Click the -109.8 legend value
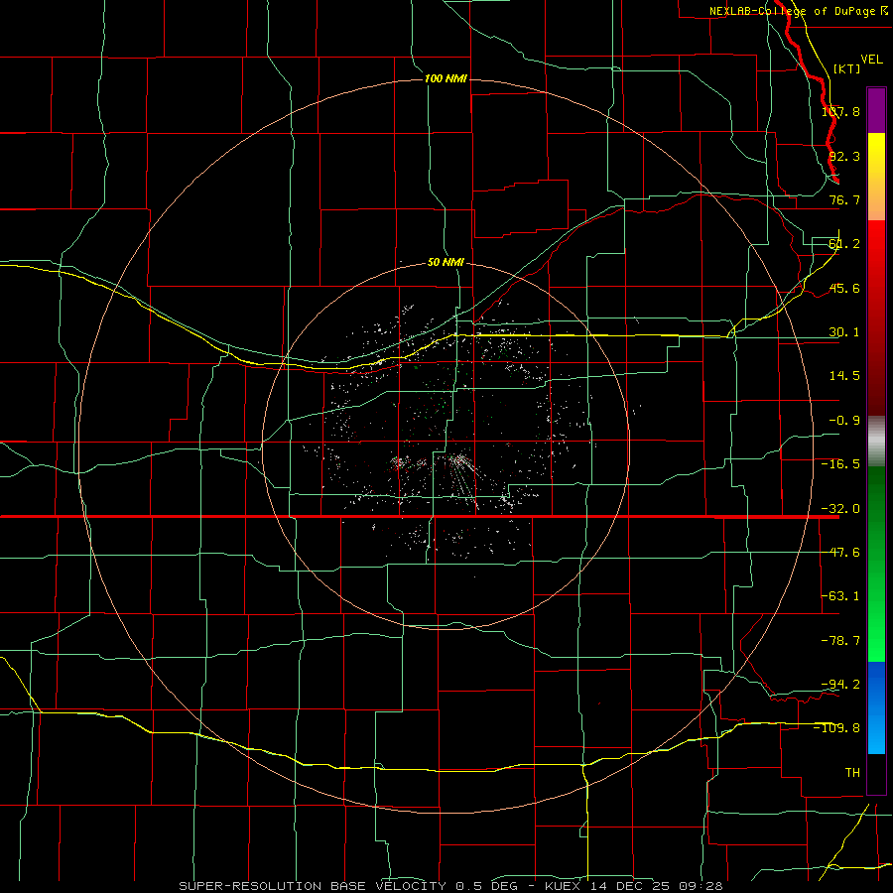This screenshot has width=893, height=893. click(837, 728)
